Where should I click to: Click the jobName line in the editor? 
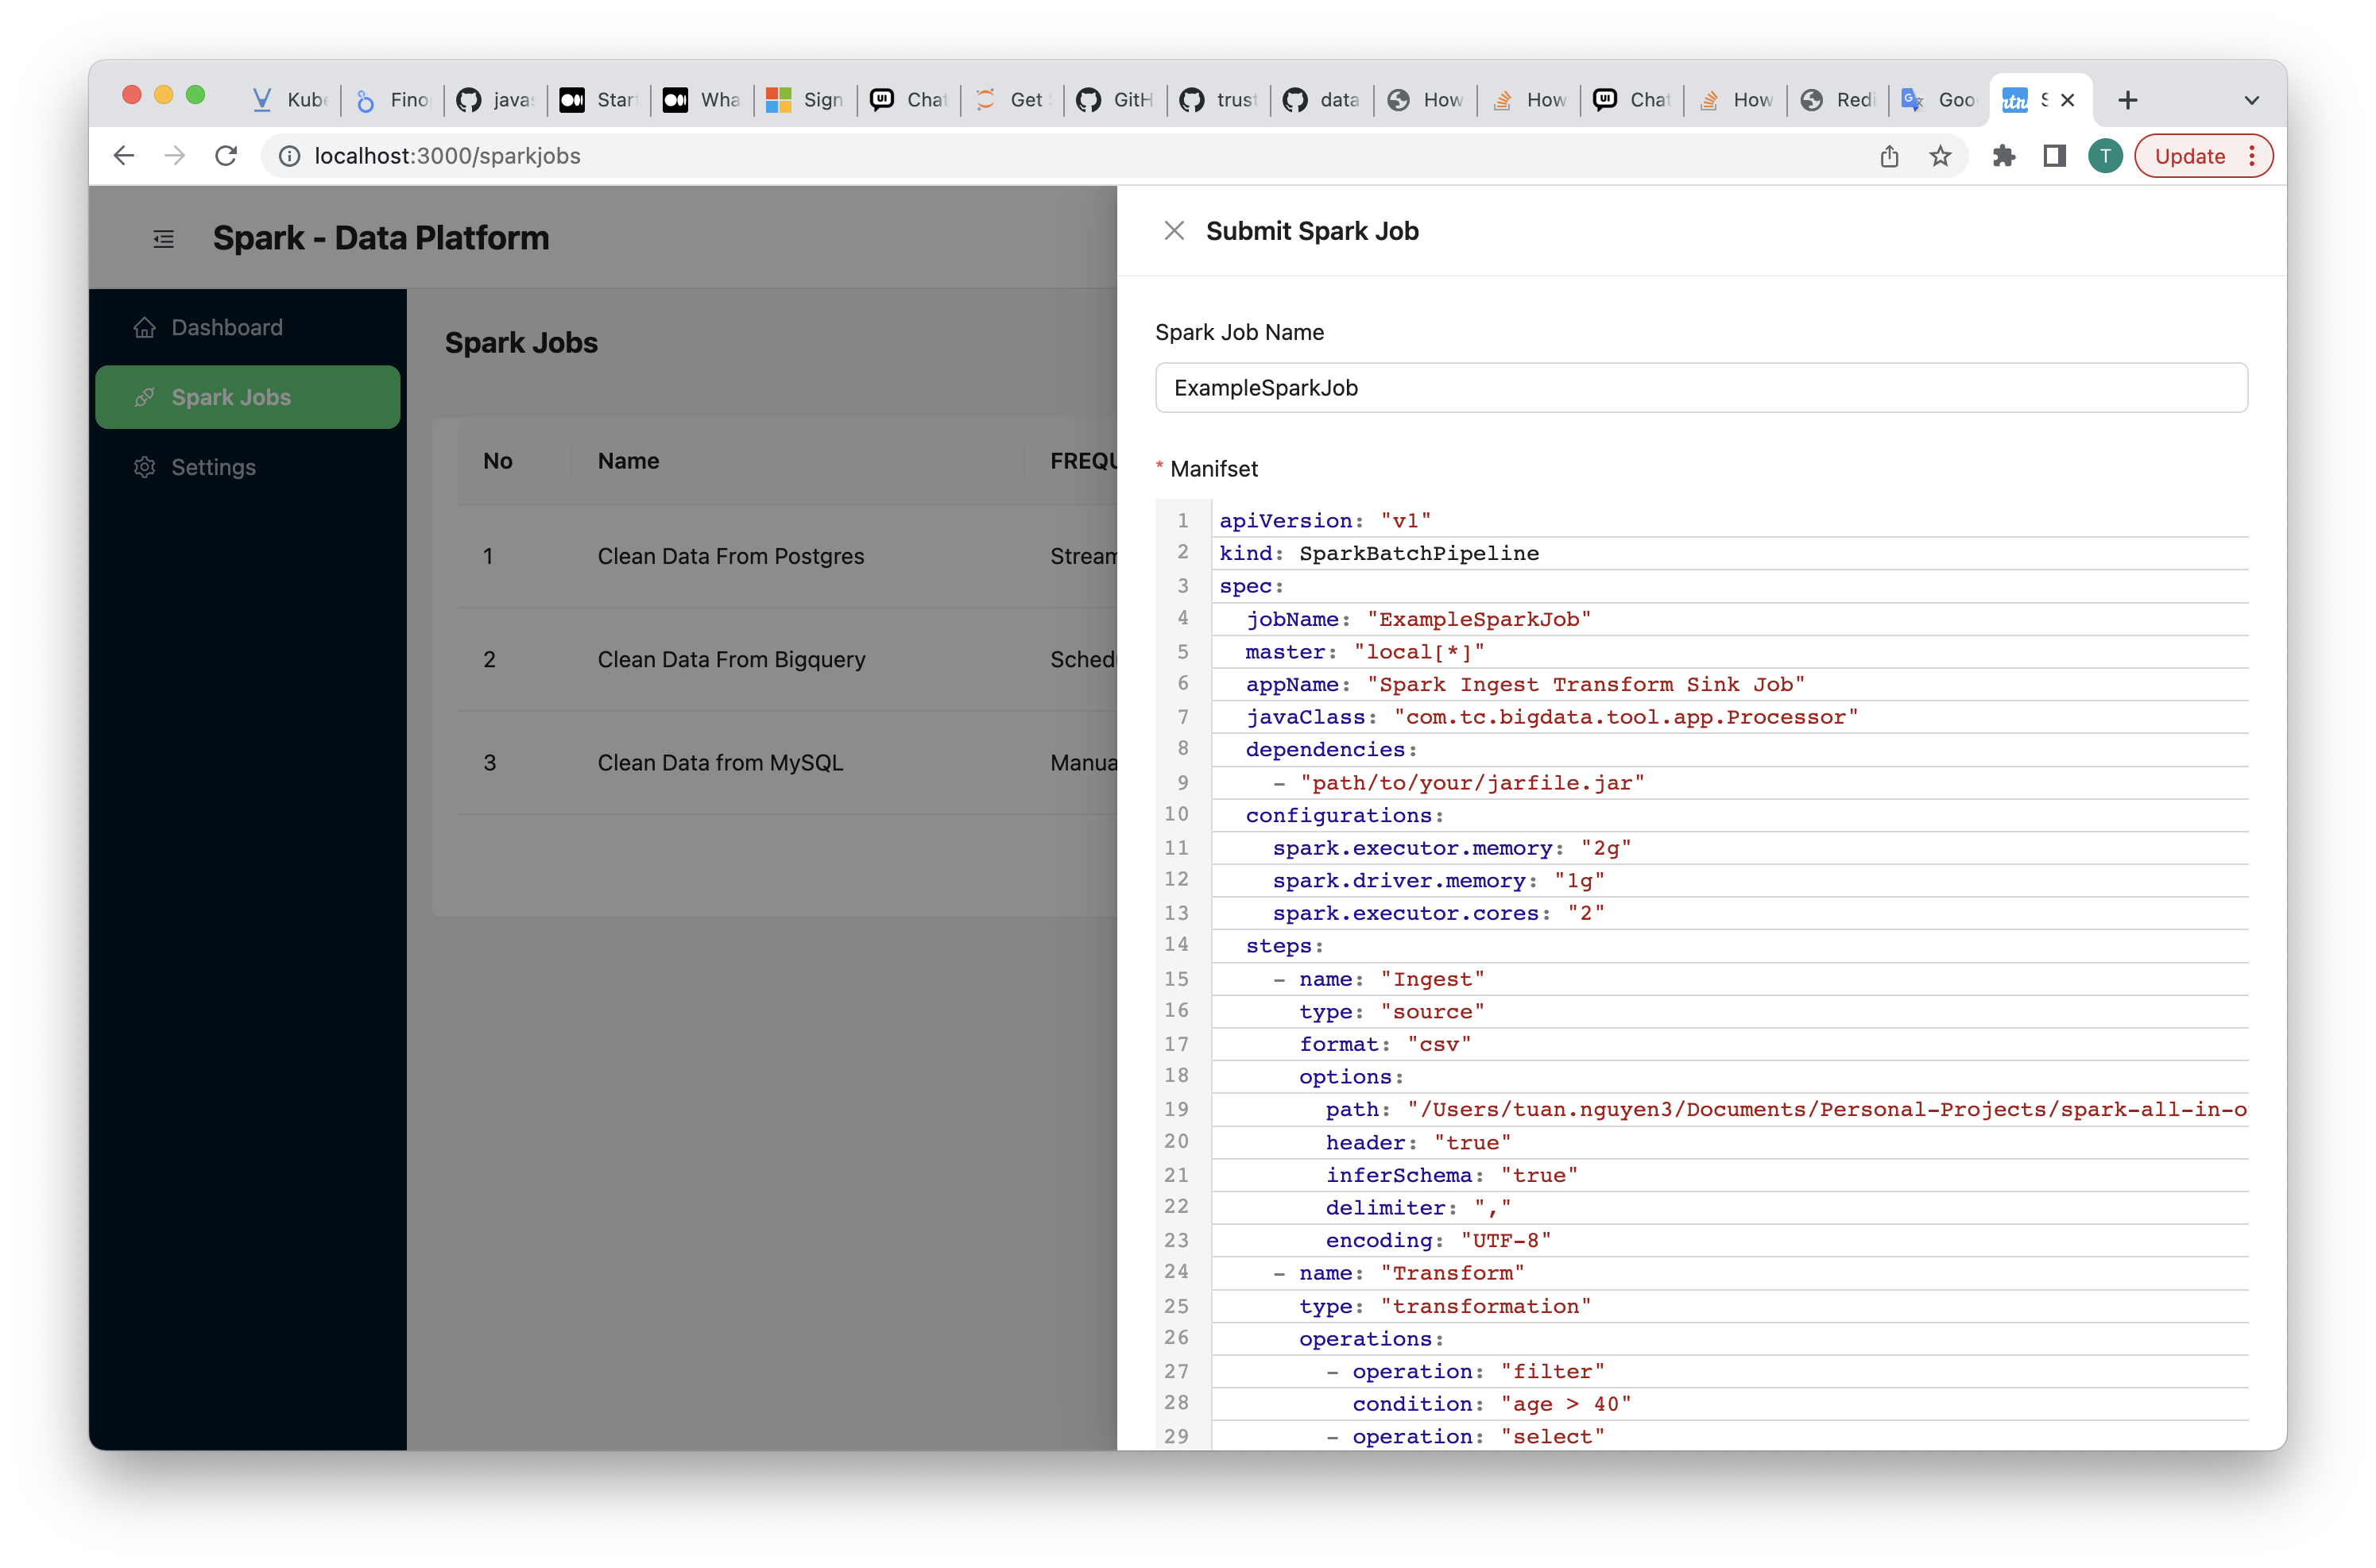[x=1730, y=619]
